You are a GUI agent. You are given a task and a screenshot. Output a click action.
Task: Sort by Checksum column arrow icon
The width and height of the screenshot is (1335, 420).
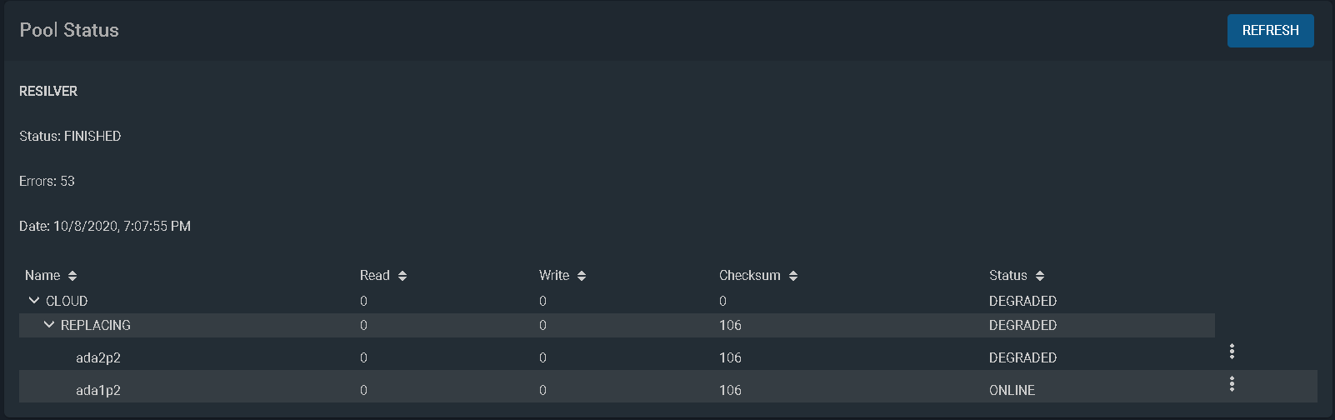point(793,276)
